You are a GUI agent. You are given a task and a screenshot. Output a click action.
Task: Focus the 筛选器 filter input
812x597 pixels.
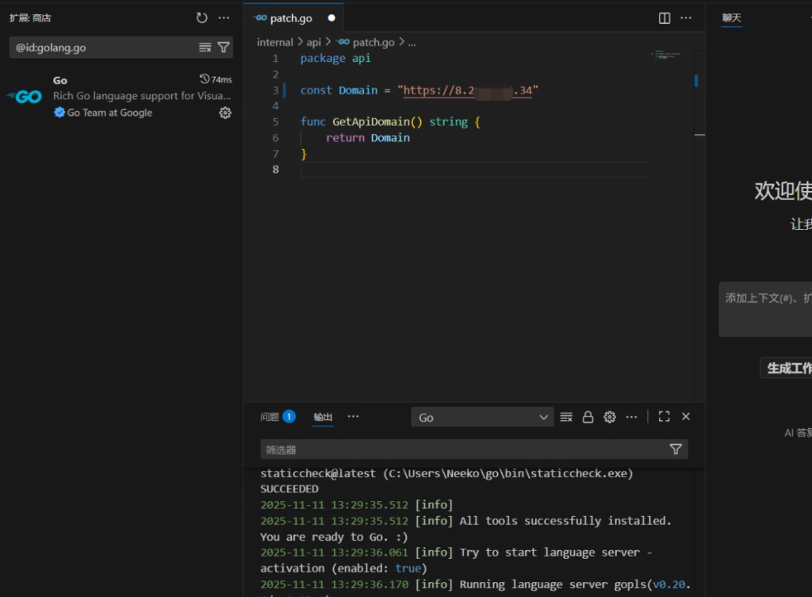[464, 450]
